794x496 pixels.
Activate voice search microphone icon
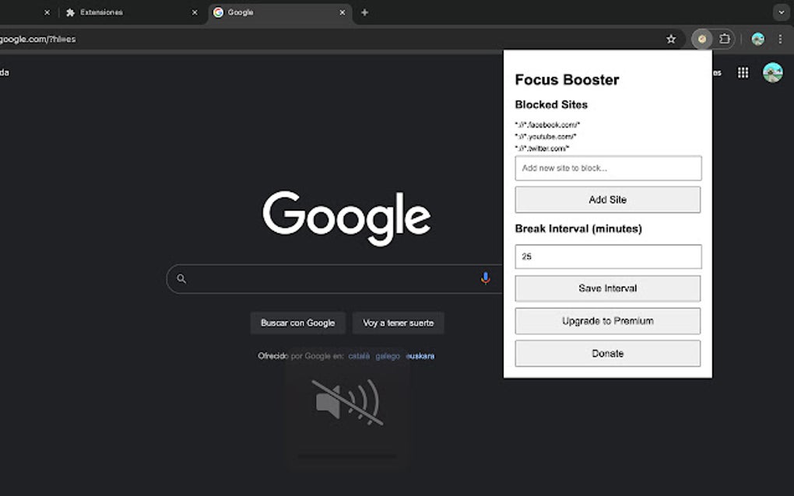(485, 278)
